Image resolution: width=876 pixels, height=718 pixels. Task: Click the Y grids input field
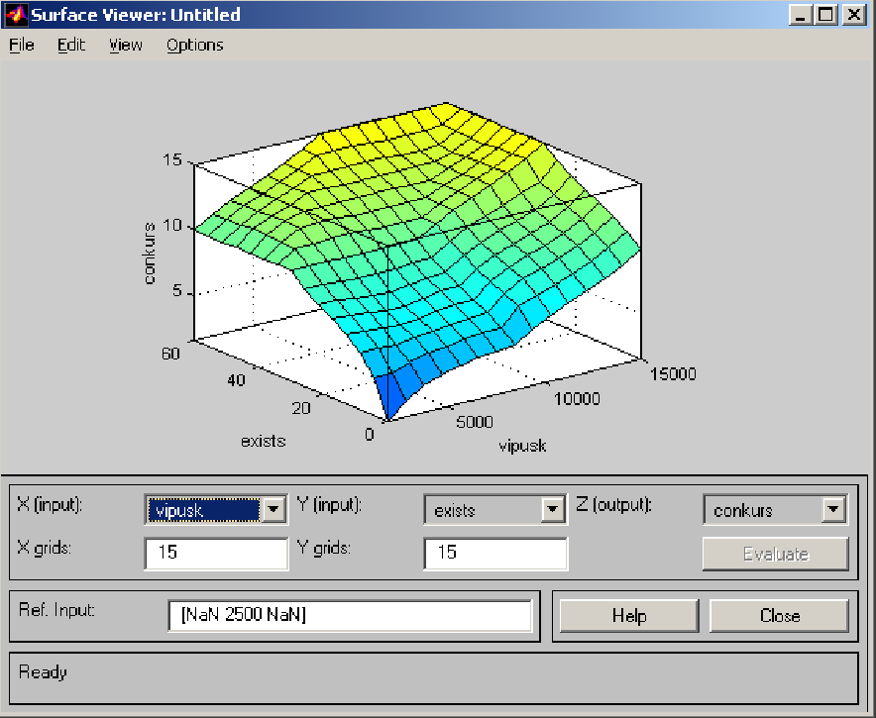(495, 554)
